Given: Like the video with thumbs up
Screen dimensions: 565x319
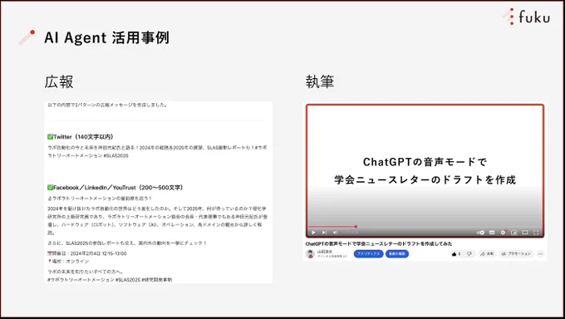Looking at the screenshot, I should coord(456,253).
